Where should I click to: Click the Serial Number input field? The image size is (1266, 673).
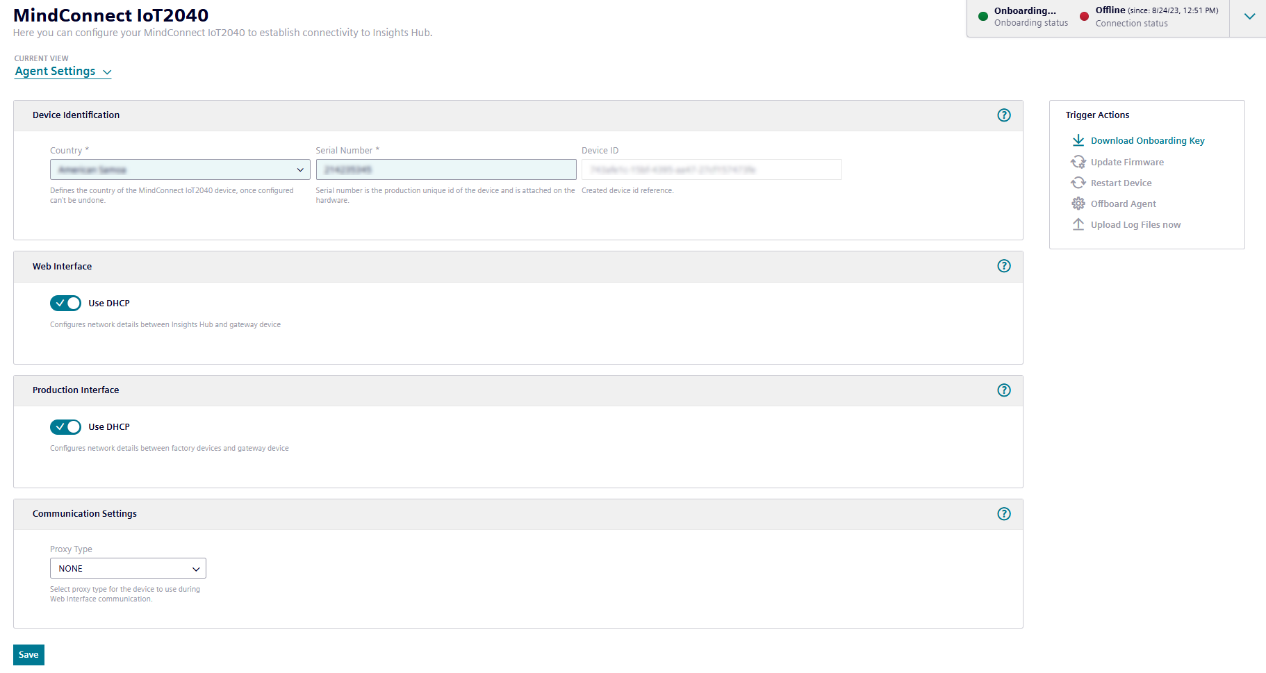[x=446, y=169]
